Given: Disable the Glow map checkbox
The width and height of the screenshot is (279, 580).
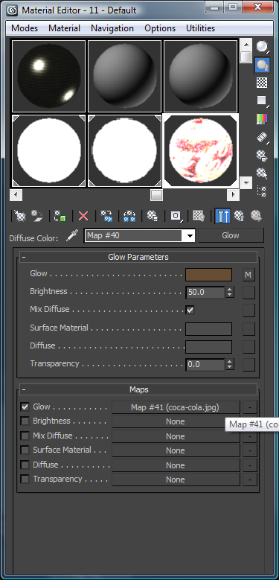Looking at the screenshot, I should [25, 407].
